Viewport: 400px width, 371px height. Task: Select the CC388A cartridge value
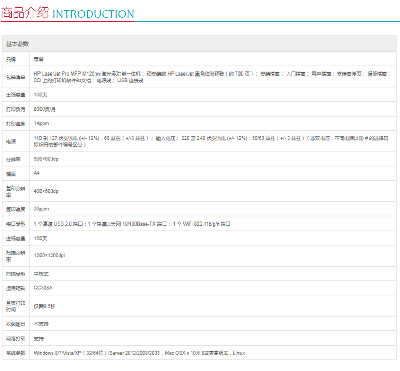pyautogui.click(x=43, y=288)
